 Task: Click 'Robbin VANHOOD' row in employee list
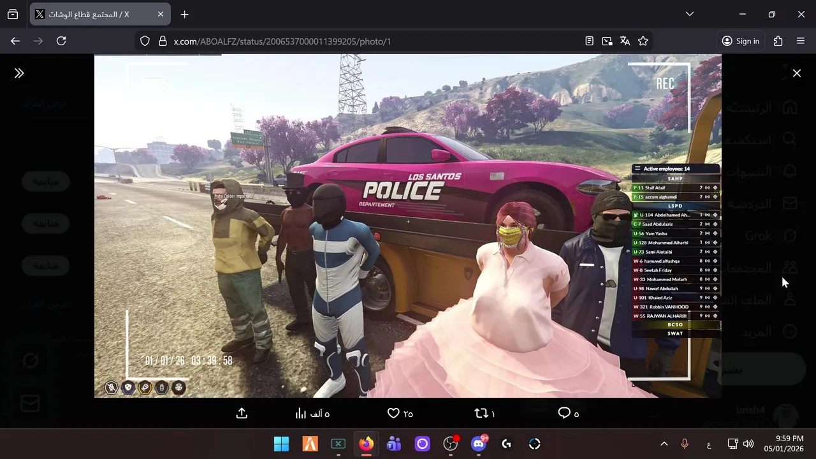click(676, 307)
